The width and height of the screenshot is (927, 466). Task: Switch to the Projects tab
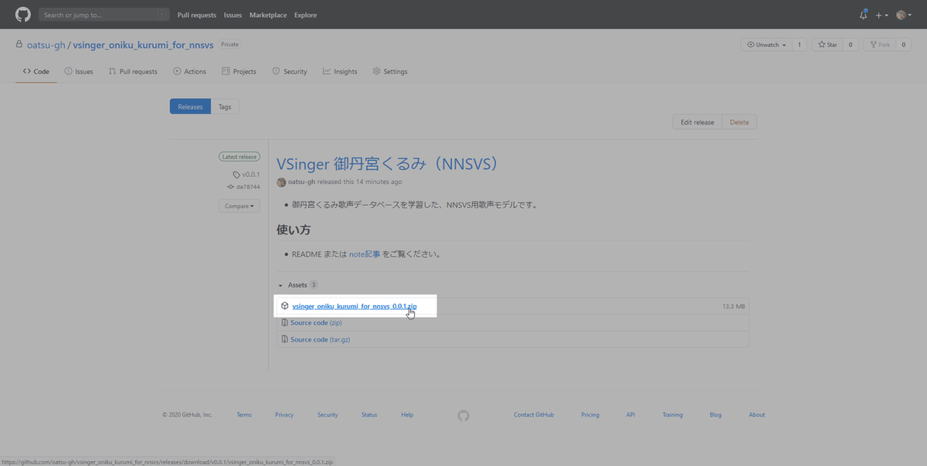[239, 71]
